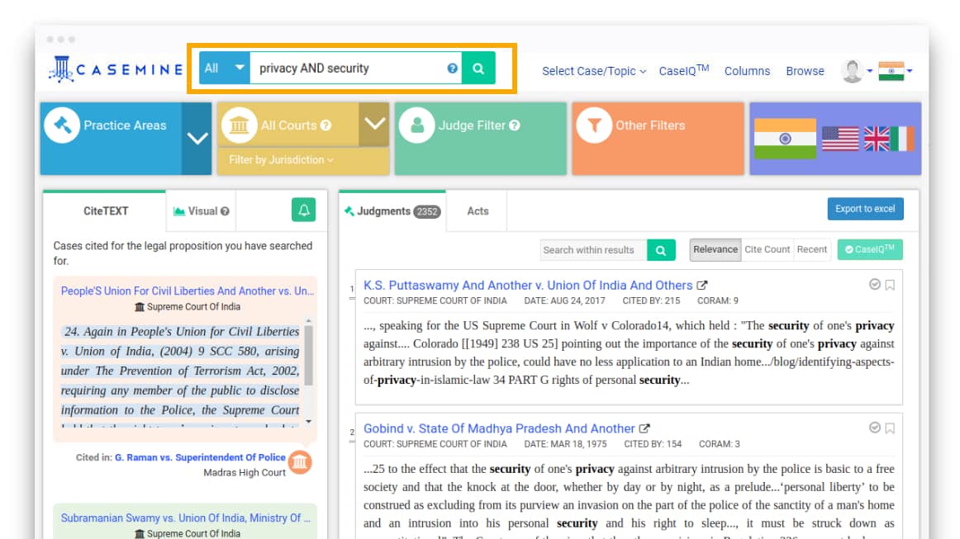
Task: Click the court icon beside Madras High Court
Action: (x=301, y=463)
